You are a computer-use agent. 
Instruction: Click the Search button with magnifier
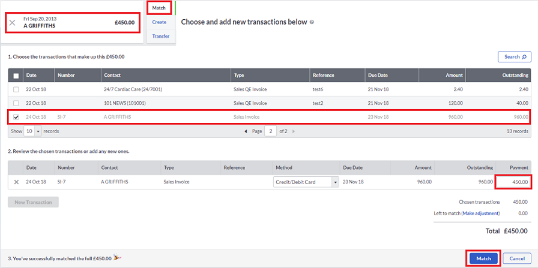pyautogui.click(x=515, y=57)
